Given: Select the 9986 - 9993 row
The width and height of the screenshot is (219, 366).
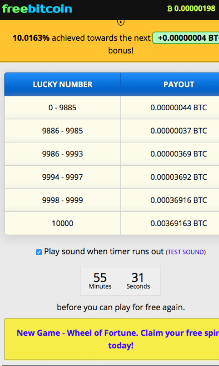Looking at the screenshot, I should coord(112,154).
